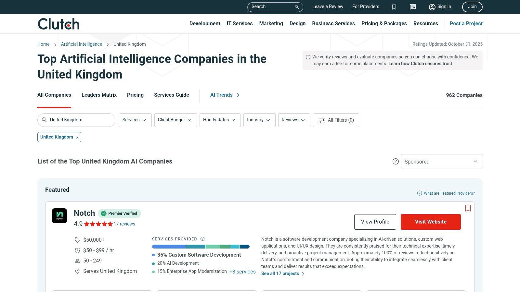The width and height of the screenshot is (520, 292).
Task: Click the Sign In account icon
Action: click(x=432, y=7)
